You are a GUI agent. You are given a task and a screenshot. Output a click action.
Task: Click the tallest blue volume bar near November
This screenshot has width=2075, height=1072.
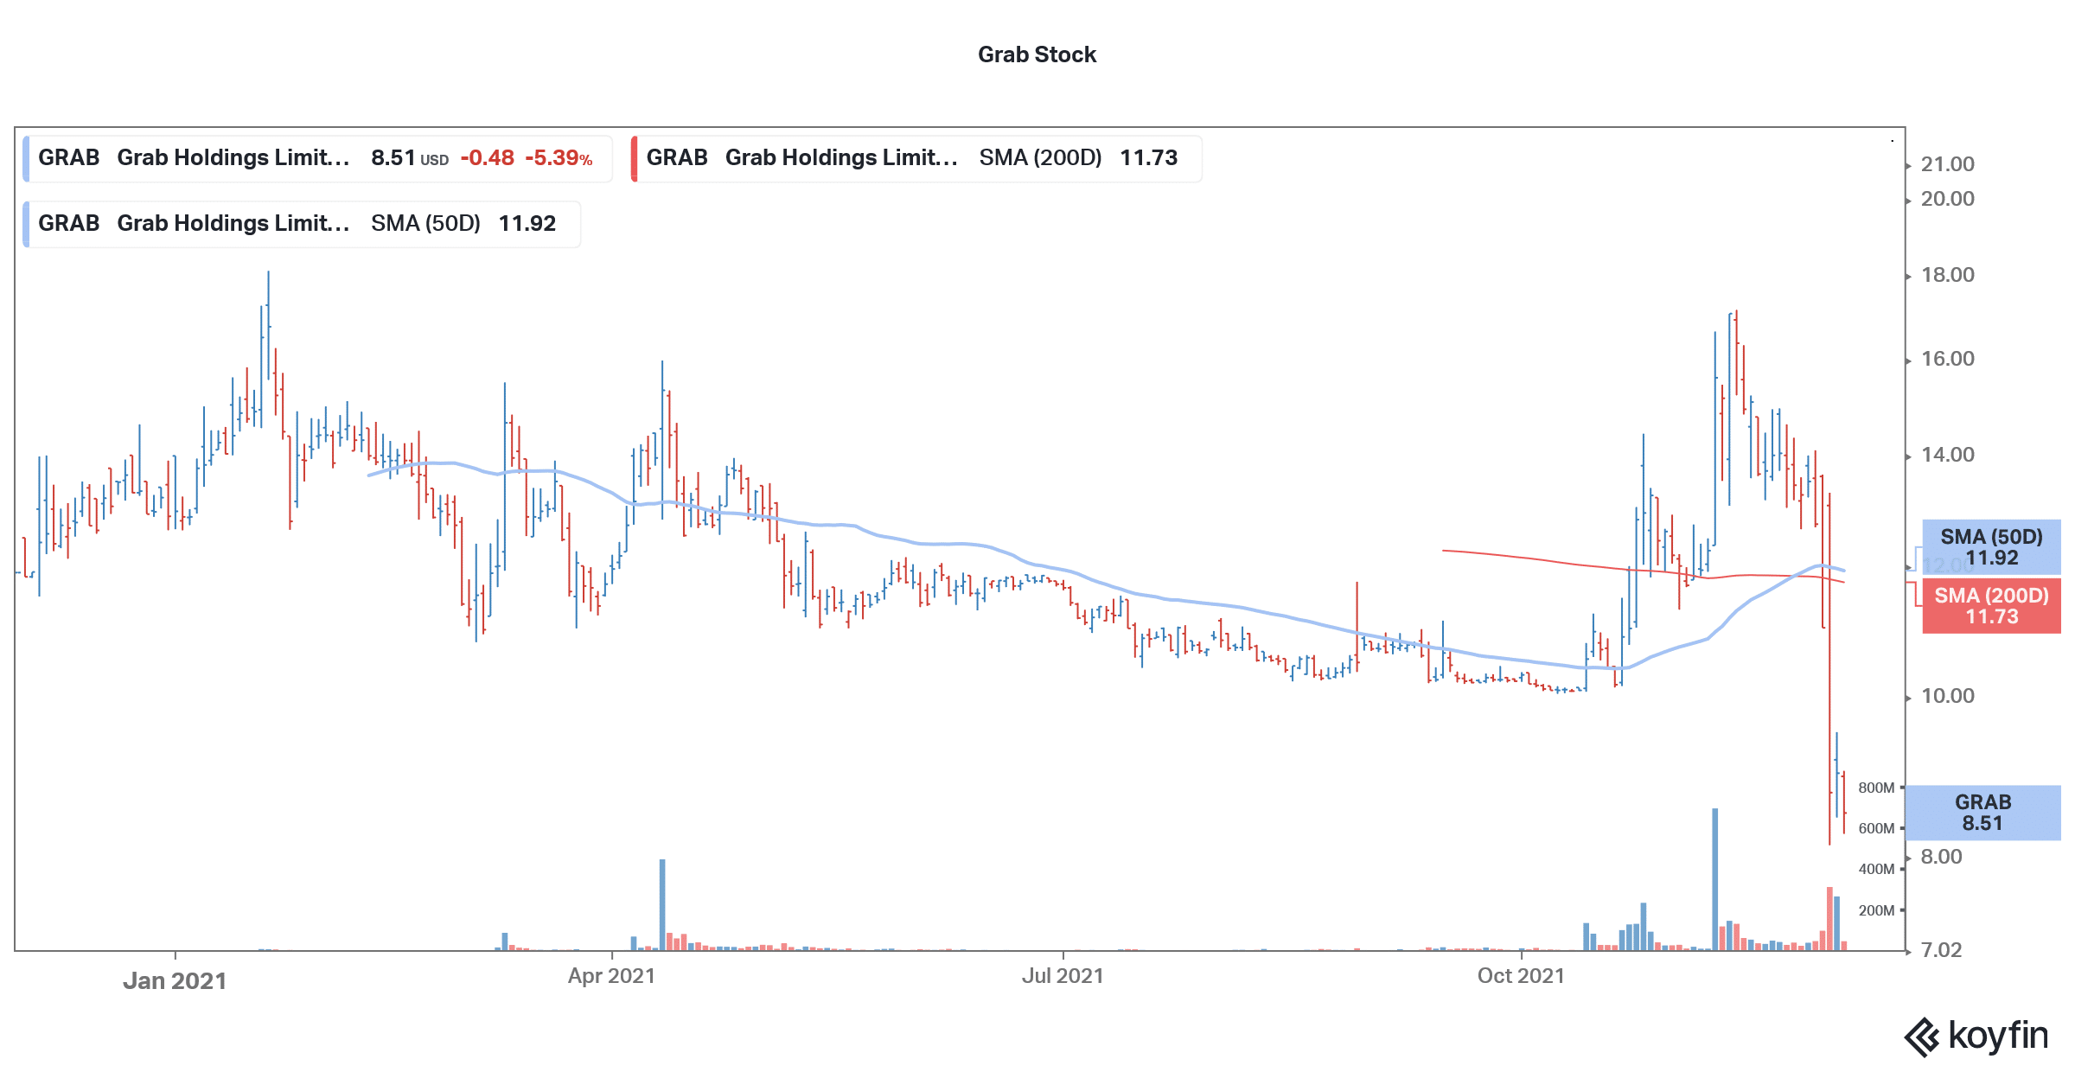(x=1714, y=879)
